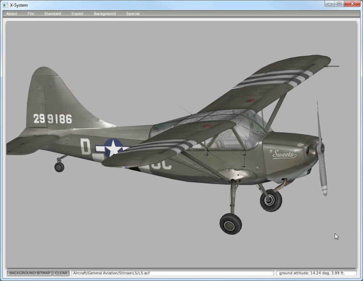The height and width of the screenshot is (281, 363).
Task: Click the aircraft propeller in the 3D view
Action: 322,149
